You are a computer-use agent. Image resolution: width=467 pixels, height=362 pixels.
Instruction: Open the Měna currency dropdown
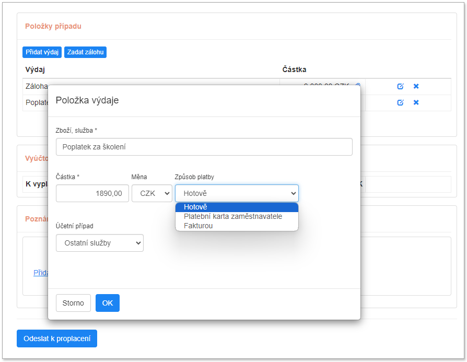[151, 193]
